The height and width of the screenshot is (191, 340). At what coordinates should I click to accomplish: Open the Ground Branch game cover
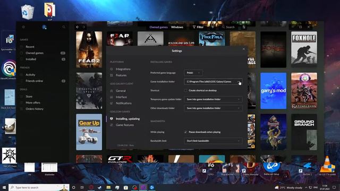[x=304, y=132]
